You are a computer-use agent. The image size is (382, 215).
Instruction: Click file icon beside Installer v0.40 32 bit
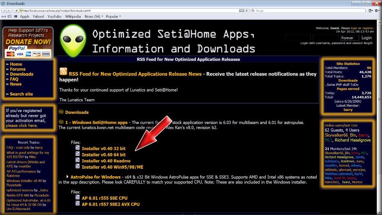tap(78, 148)
